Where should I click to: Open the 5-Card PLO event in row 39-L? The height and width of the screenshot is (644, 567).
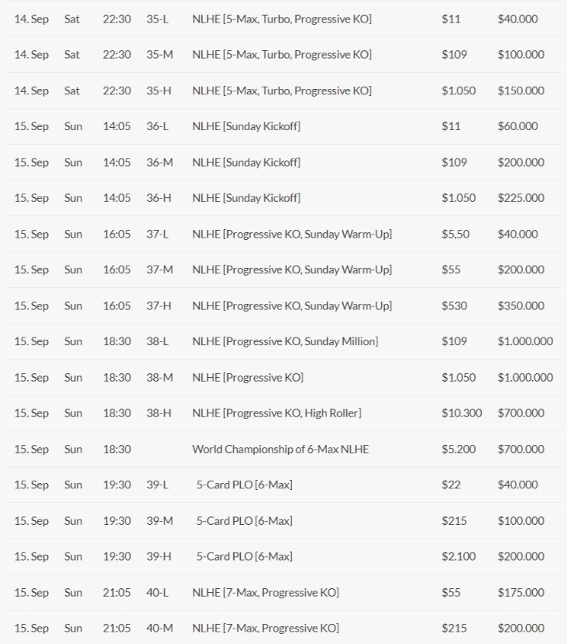(244, 485)
